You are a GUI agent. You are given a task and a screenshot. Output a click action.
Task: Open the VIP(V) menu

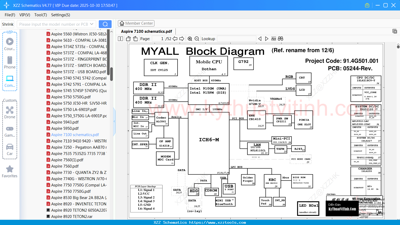pyautogui.click(x=25, y=15)
